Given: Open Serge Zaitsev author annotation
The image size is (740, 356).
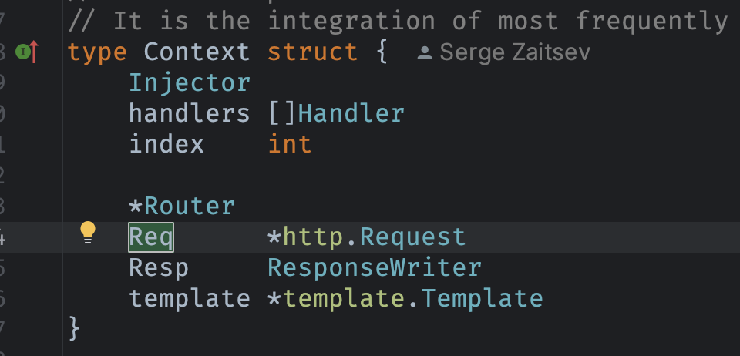Looking at the screenshot, I should [x=514, y=53].
